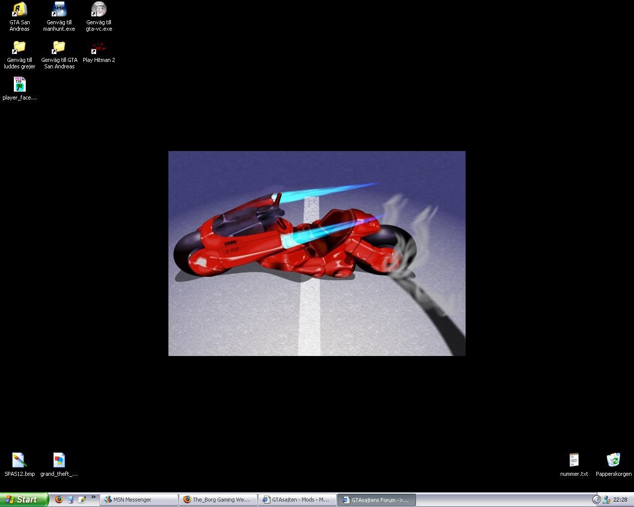
Task: Select the Genväg till gta-vc.exe shortcut
Action: tap(99, 16)
